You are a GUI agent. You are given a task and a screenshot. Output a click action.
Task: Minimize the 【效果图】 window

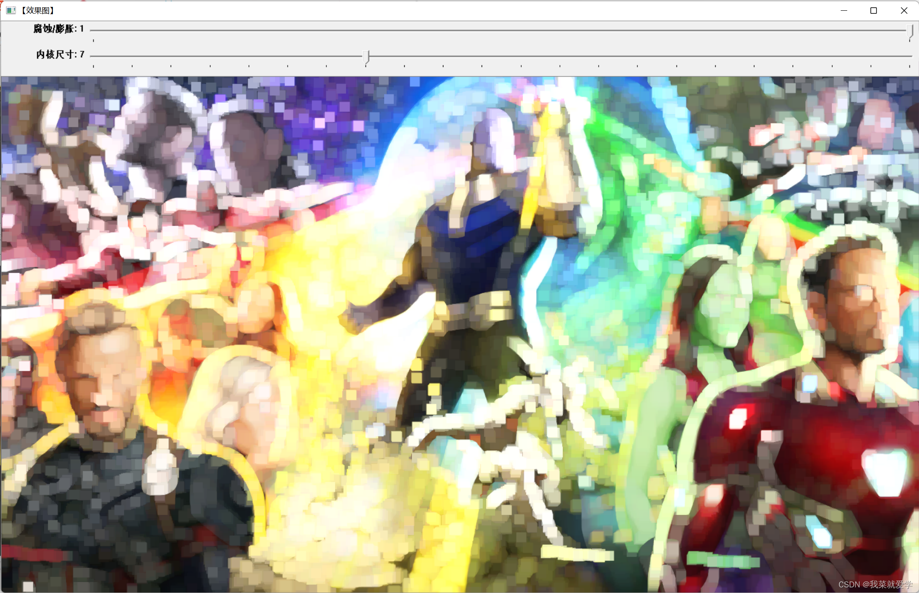pyautogui.click(x=844, y=10)
